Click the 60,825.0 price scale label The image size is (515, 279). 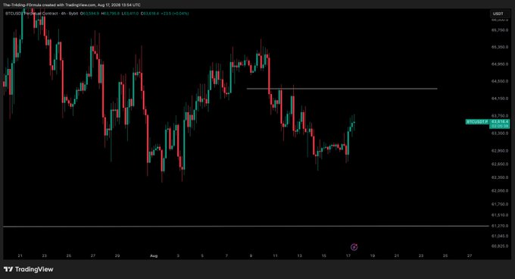[500, 246]
